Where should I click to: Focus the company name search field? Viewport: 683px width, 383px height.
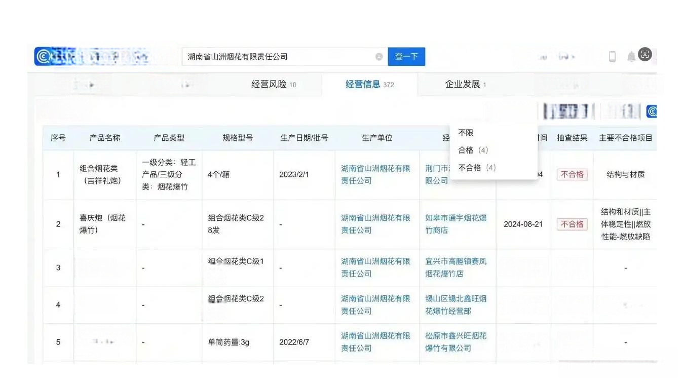click(285, 57)
